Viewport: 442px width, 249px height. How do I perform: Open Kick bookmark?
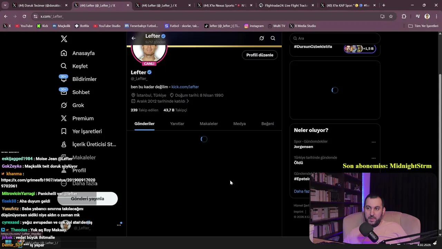(x=42, y=26)
